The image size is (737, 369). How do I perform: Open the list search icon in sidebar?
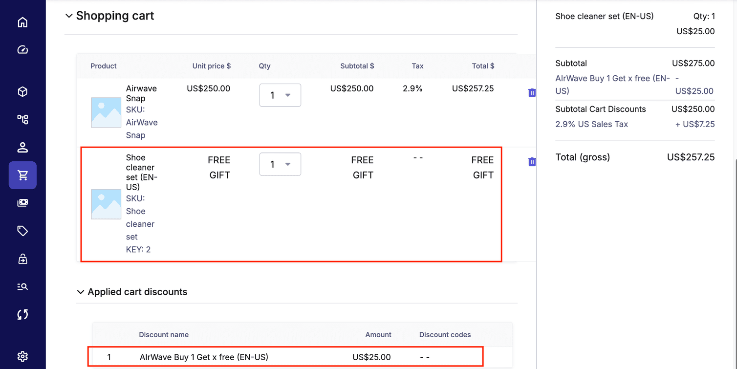click(x=22, y=287)
